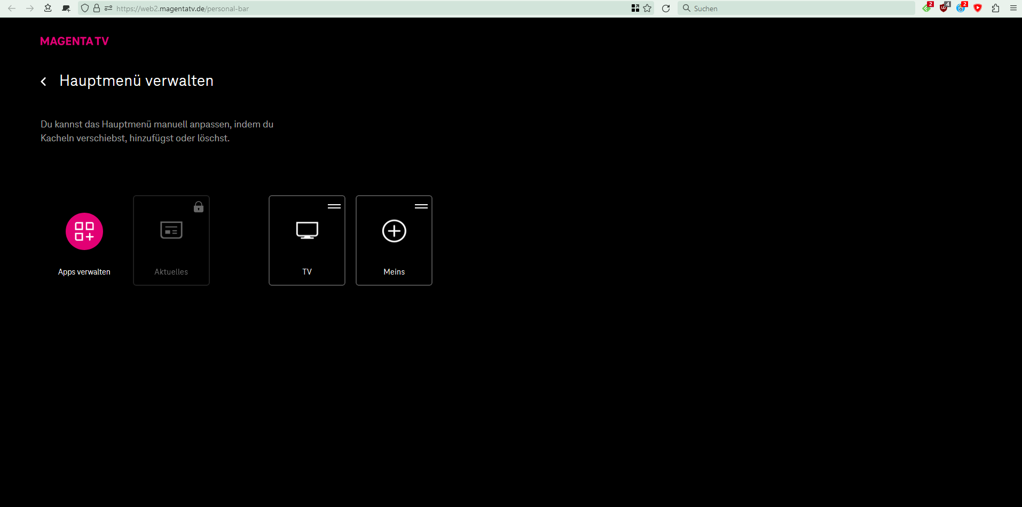Viewport: 1022px width, 507px height.
Task: Click the TV screen icon inside the TV tile
Action: (x=307, y=230)
